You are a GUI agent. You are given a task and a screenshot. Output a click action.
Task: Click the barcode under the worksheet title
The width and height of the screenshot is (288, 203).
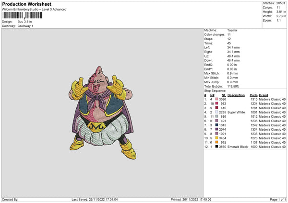pyautogui.click(x=22, y=16)
